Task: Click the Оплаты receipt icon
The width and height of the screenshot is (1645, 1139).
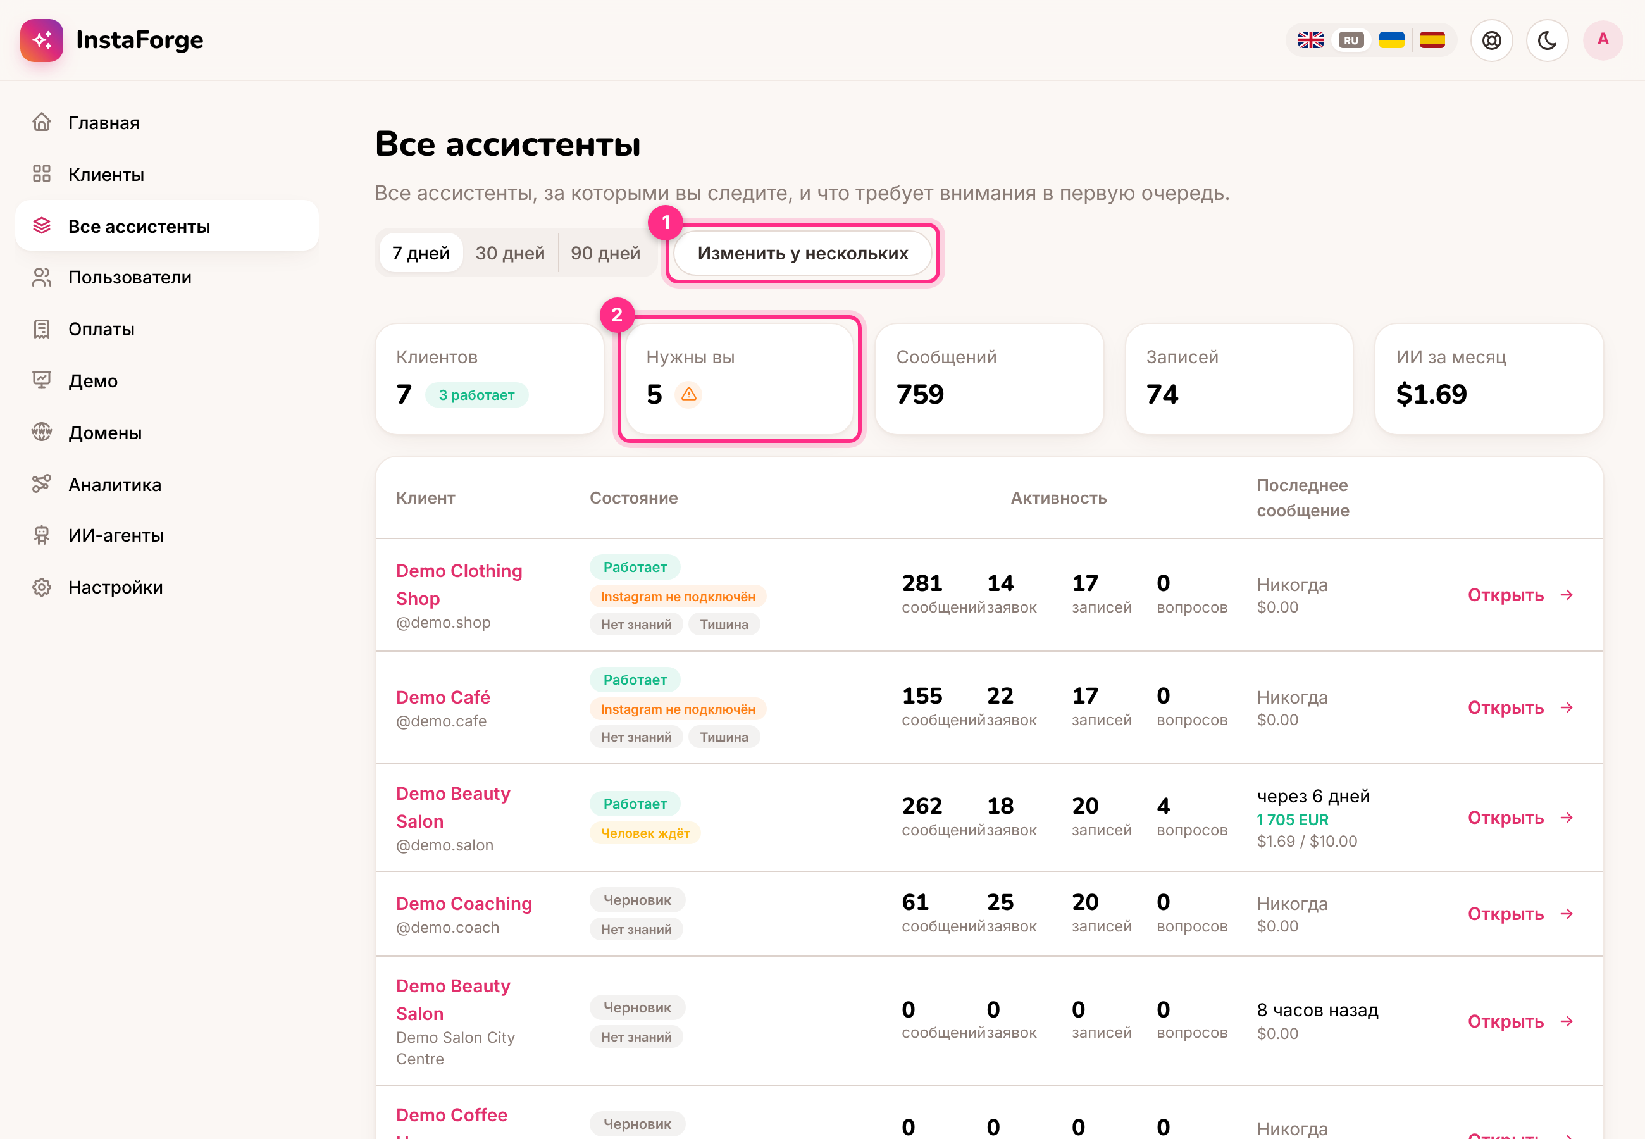Action: point(42,329)
